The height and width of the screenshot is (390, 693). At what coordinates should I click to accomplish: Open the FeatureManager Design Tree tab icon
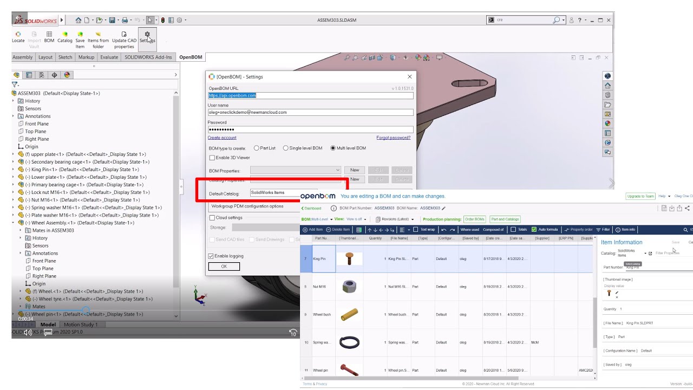(17, 75)
